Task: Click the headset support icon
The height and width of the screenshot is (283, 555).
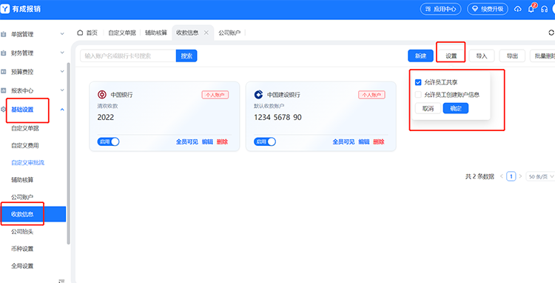Action: [x=544, y=9]
